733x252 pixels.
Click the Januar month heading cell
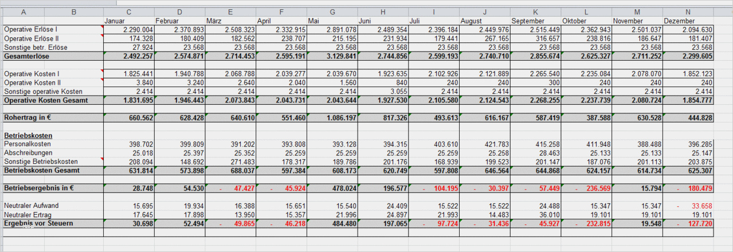pyautogui.click(x=115, y=21)
